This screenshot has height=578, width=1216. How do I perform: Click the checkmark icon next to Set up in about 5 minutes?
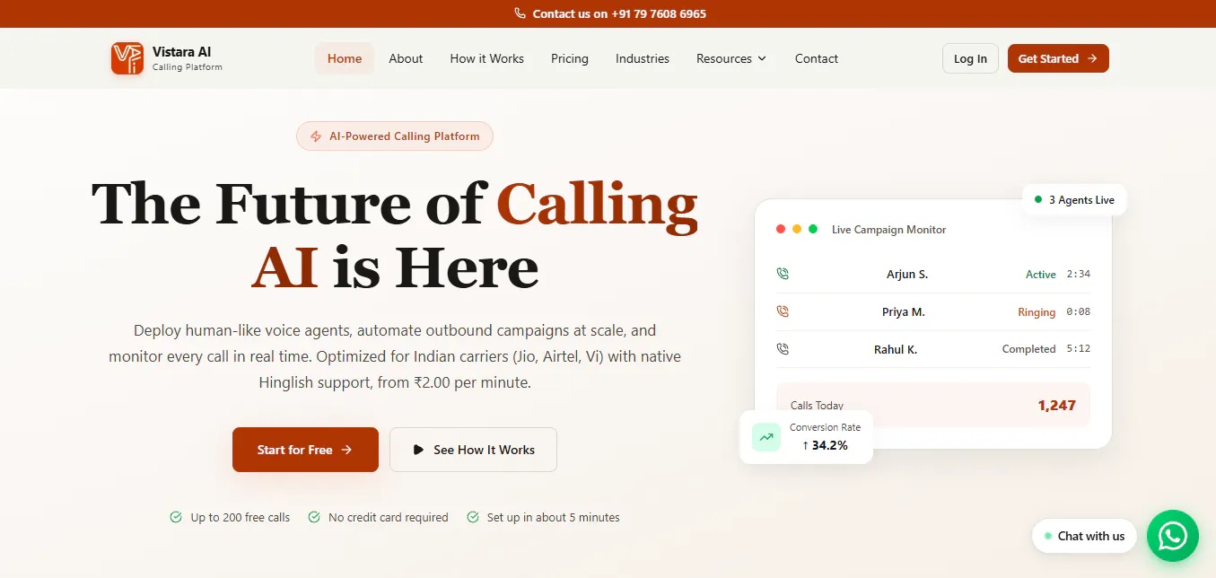click(x=472, y=517)
